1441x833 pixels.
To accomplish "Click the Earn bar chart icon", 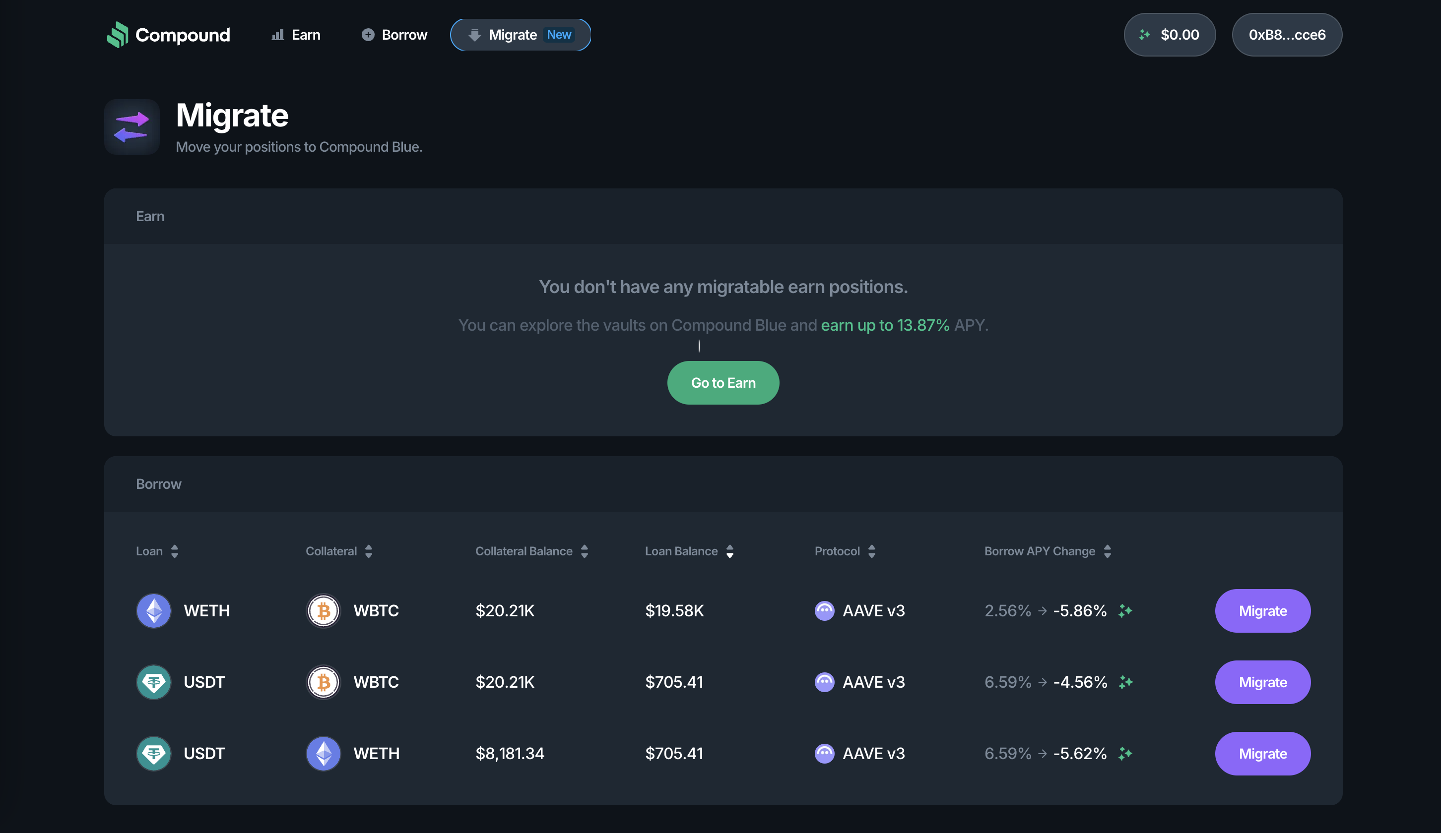I will pyautogui.click(x=278, y=35).
